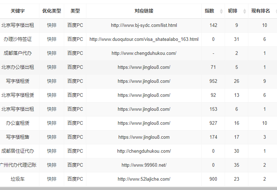Select the keyword 写字楼租赁
This screenshot has height=190, width=277.
18,81
